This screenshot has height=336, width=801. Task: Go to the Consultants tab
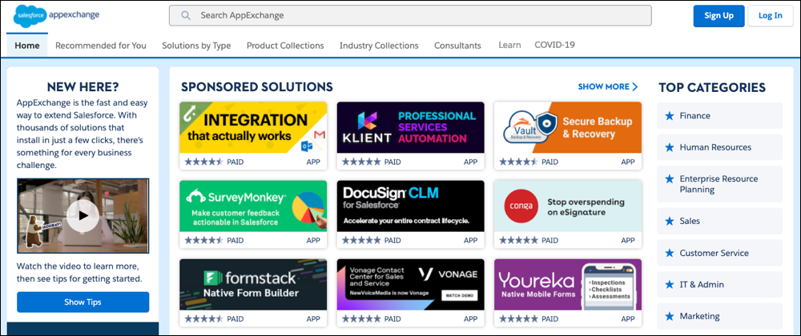click(x=457, y=46)
